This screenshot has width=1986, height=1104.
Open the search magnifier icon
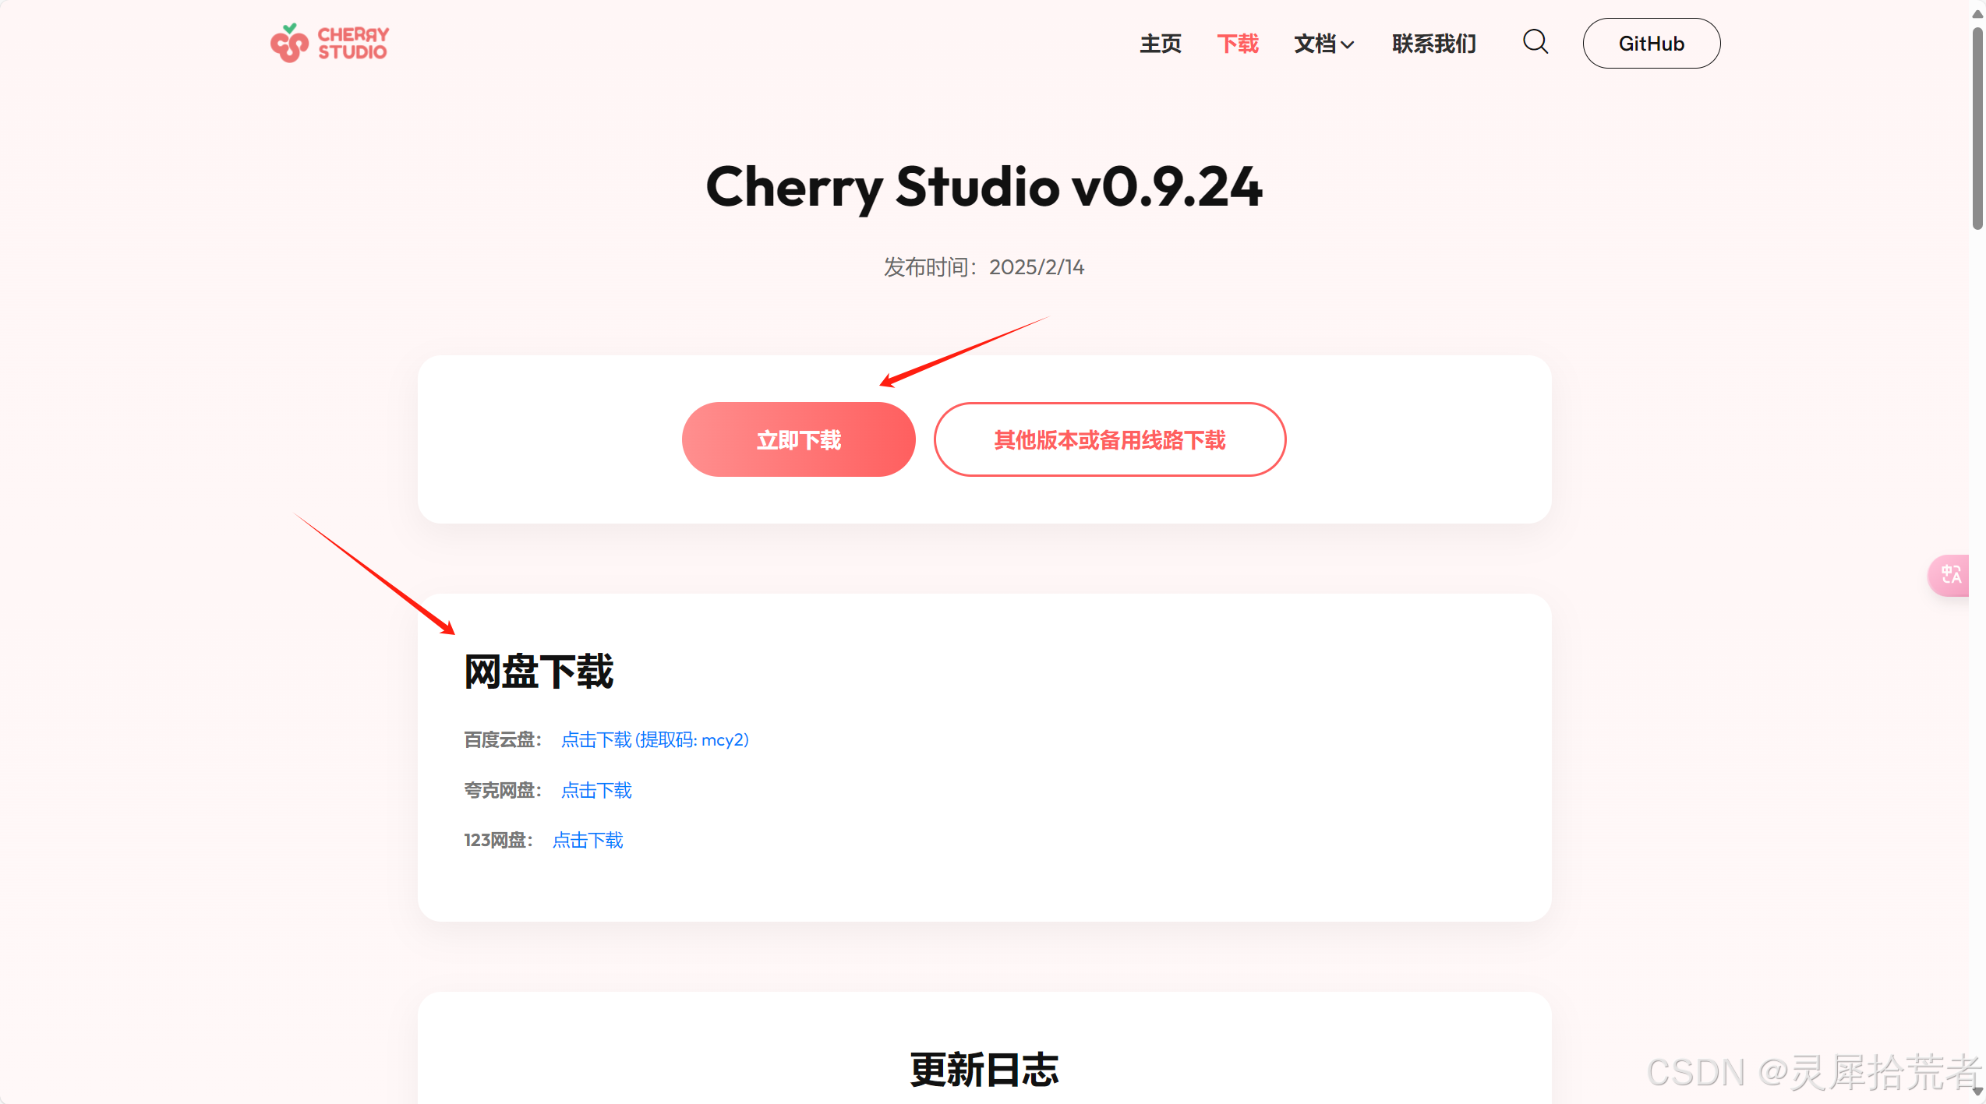[1535, 42]
